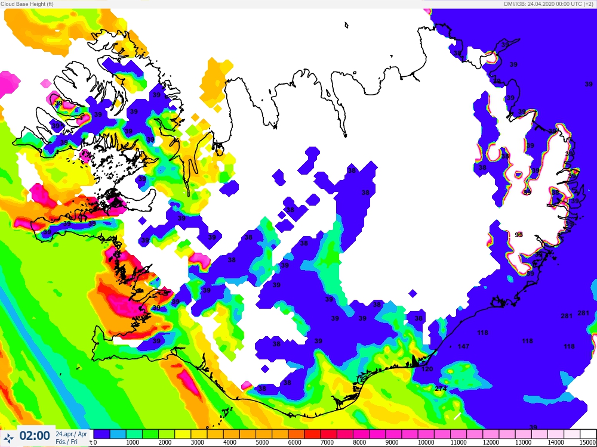Click the 10000 legend value label
Viewport: 597px width, 447px height.
426,442
